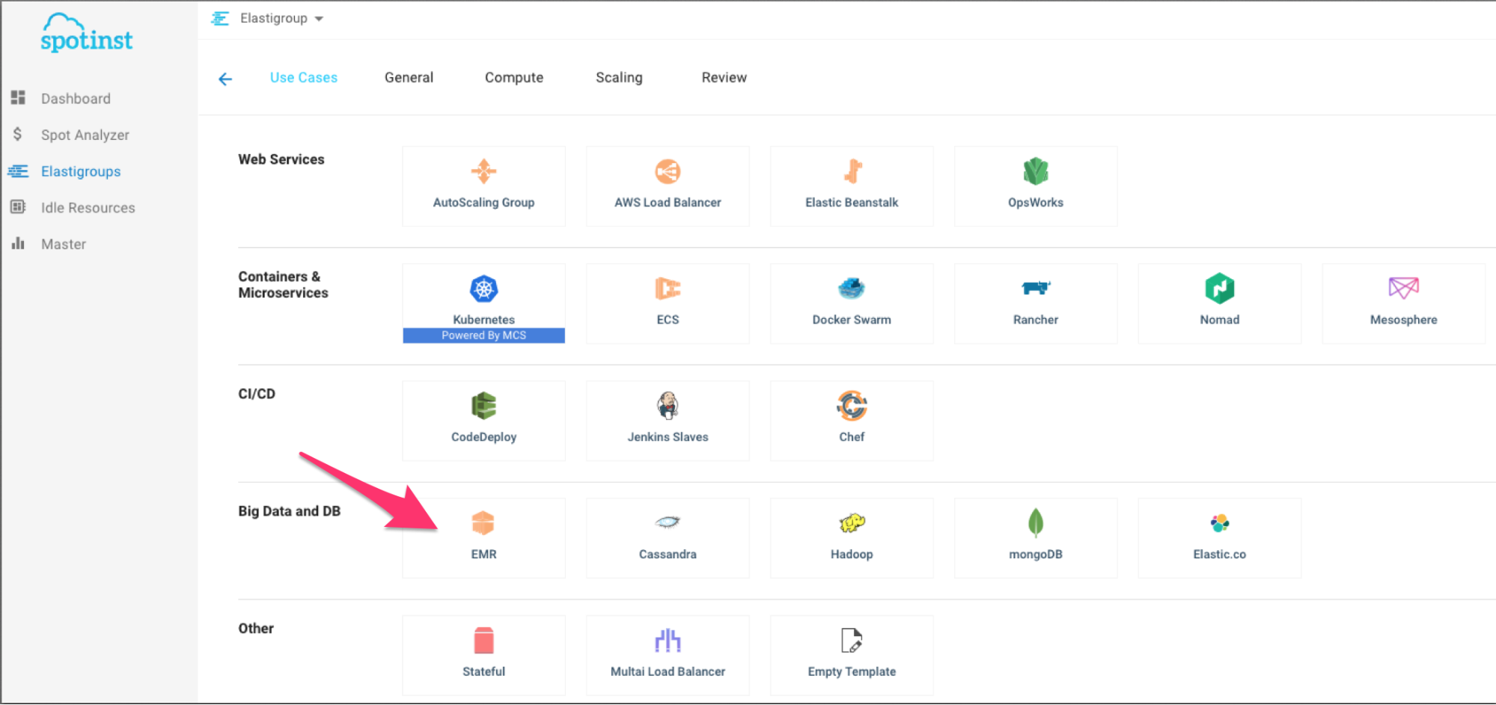The image size is (1496, 705).
Task: Click the mongoDB leaf icon
Action: point(1036,523)
